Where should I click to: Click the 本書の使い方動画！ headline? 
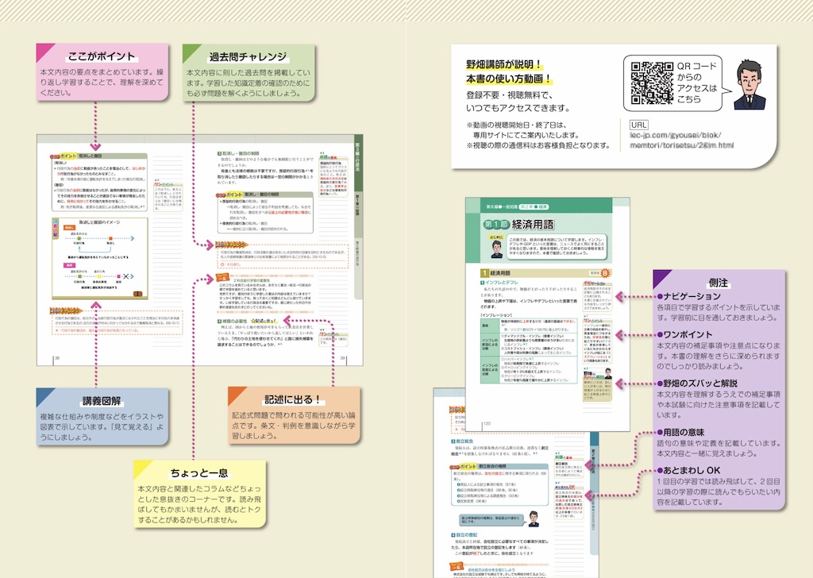point(509,79)
